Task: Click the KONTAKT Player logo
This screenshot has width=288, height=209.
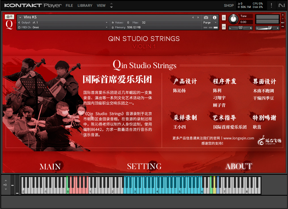Action: (33, 5)
